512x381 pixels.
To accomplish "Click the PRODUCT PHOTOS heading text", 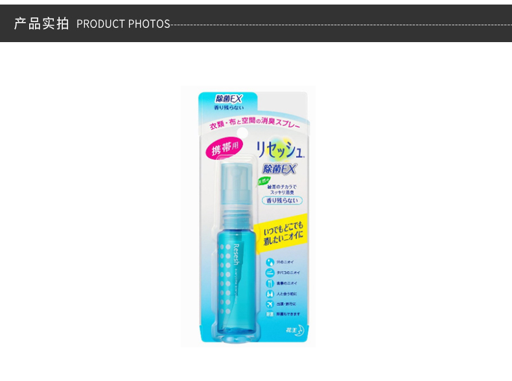I will coord(123,24).
